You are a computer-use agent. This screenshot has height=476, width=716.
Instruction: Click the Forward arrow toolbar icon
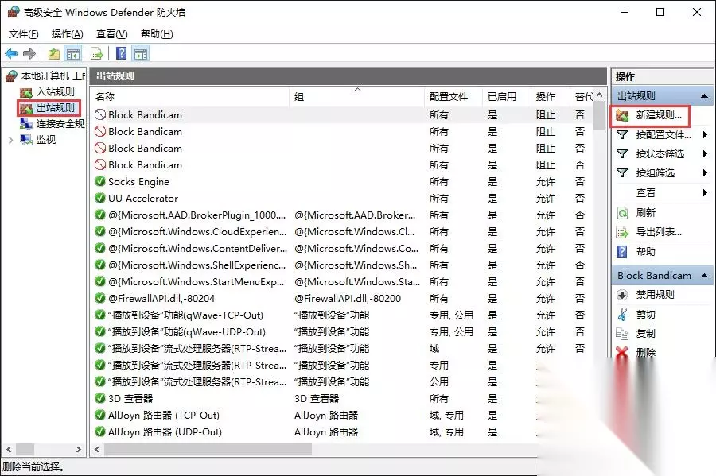[x=29, y=54]
